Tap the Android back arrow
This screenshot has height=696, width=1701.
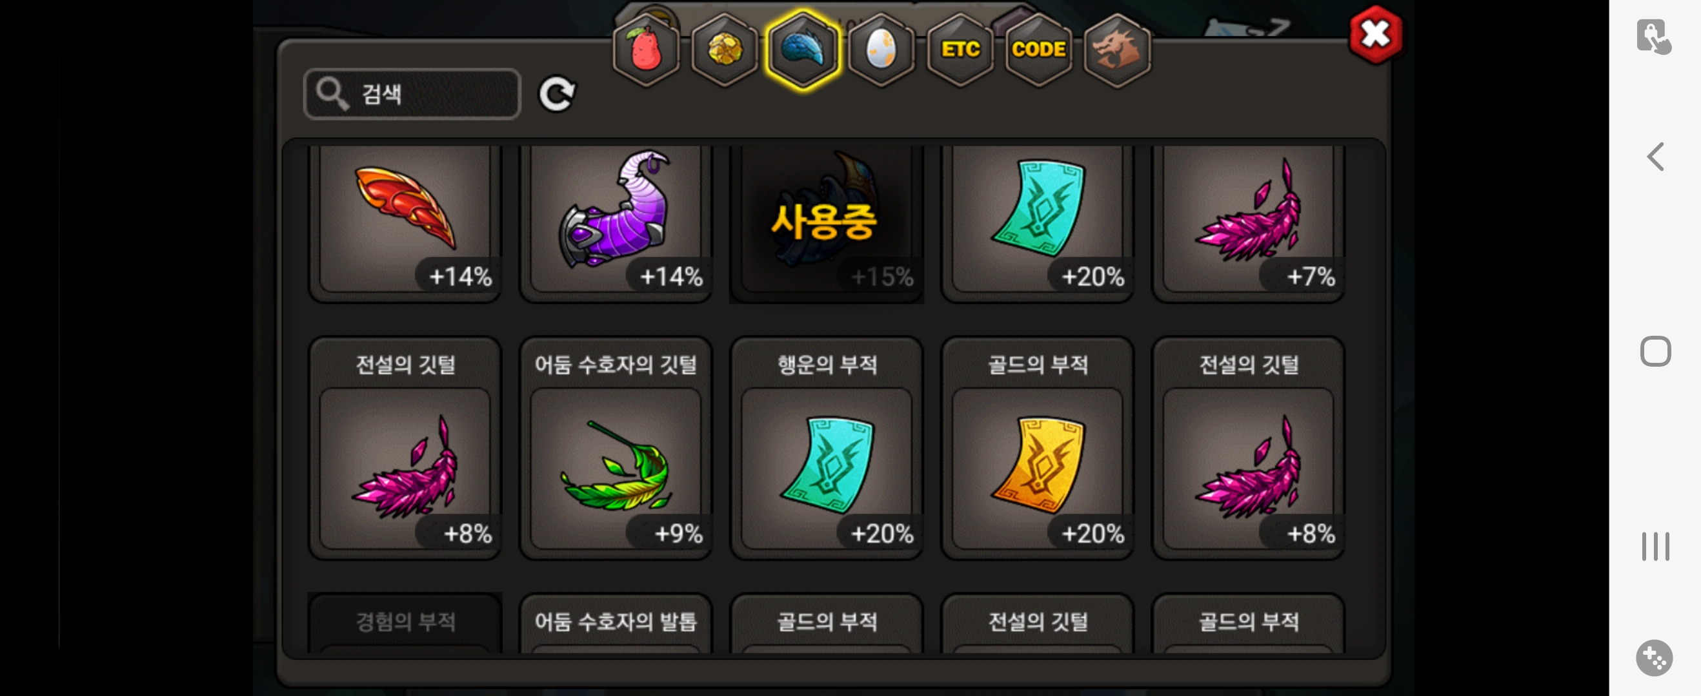coord(1655,157)
